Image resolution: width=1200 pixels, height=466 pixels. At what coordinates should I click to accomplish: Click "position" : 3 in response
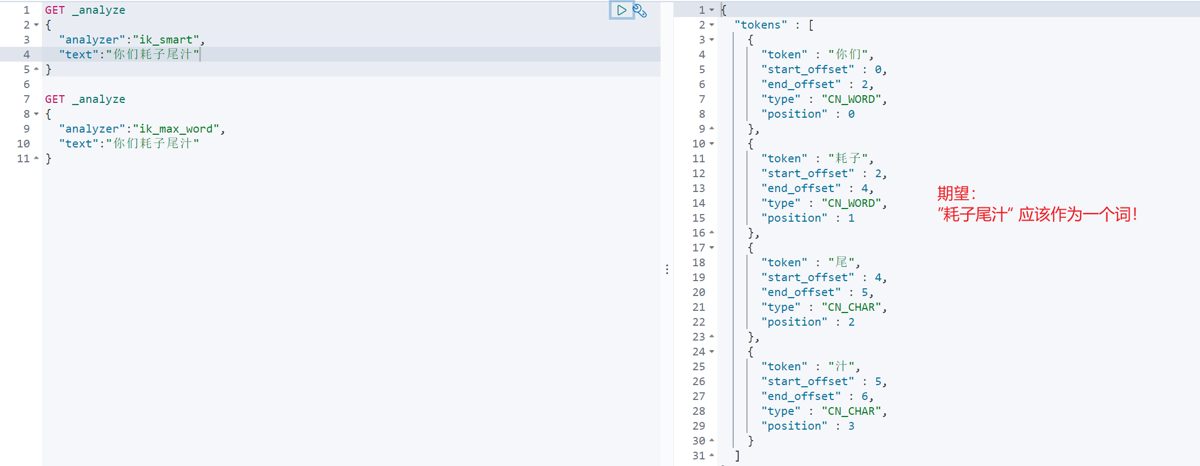click(x=808, y=426)
